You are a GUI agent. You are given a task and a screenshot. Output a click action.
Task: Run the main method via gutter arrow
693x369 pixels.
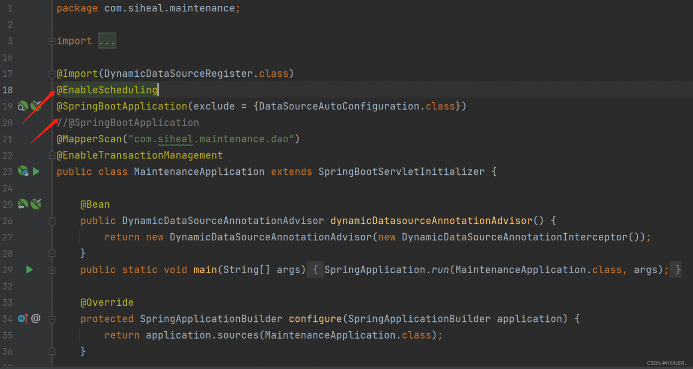pos(29,269)
